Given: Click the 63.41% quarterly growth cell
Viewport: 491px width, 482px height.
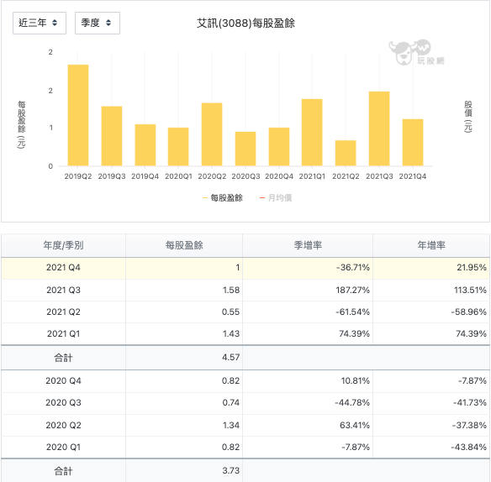Looking at the screenshot, I should pyautogui.click(x=308, y=426).
